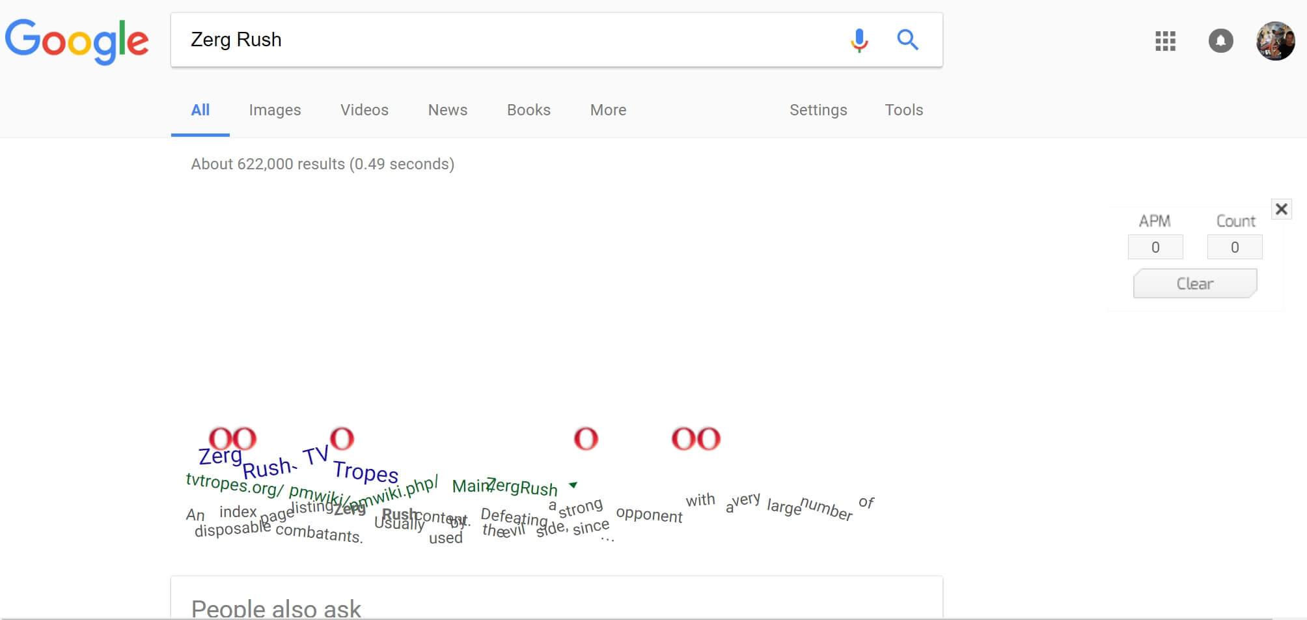Viewport: 1307px width, 620px height.
Task: Open search Settings
Action: [818, 110]
